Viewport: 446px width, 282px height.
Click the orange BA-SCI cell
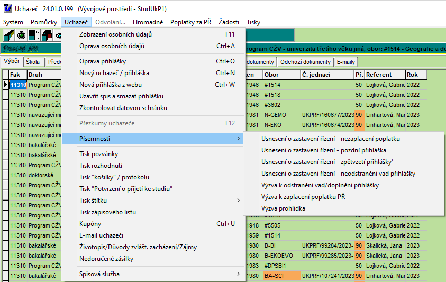coord(281,276)
